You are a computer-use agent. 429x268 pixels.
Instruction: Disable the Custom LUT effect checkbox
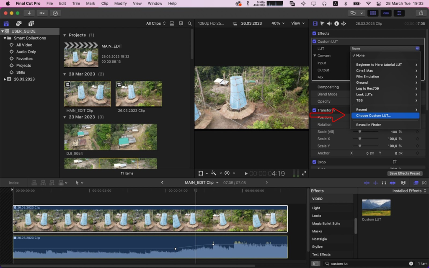(314, 41)
